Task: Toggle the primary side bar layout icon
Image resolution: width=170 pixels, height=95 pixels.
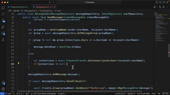Action: (157, 2)
